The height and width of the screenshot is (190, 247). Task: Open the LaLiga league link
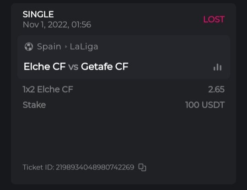[84, 47]
